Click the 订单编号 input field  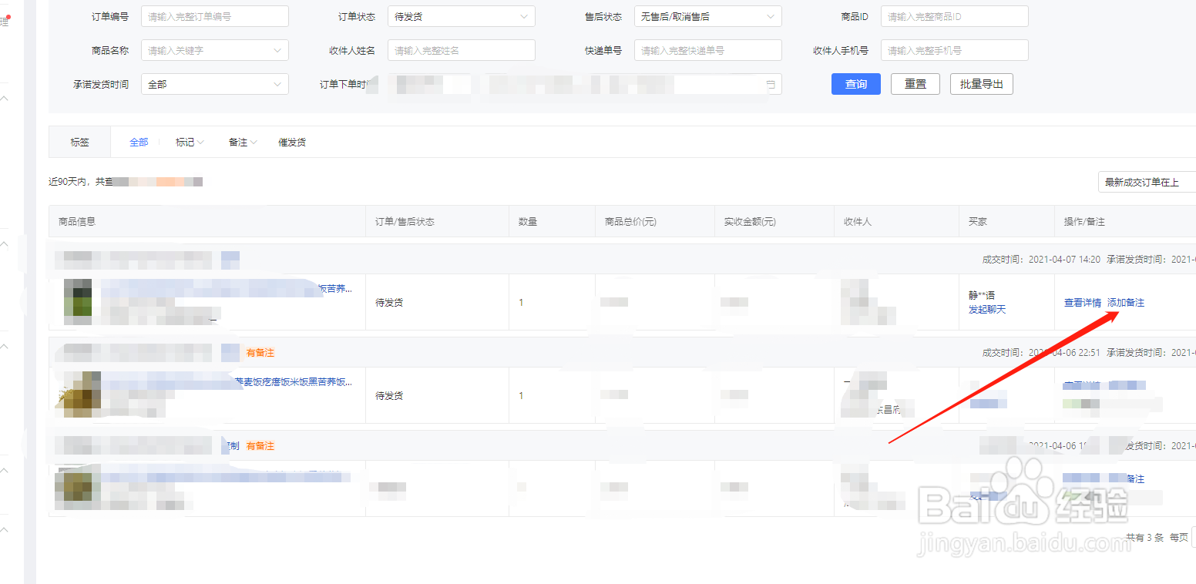[214, 15]
